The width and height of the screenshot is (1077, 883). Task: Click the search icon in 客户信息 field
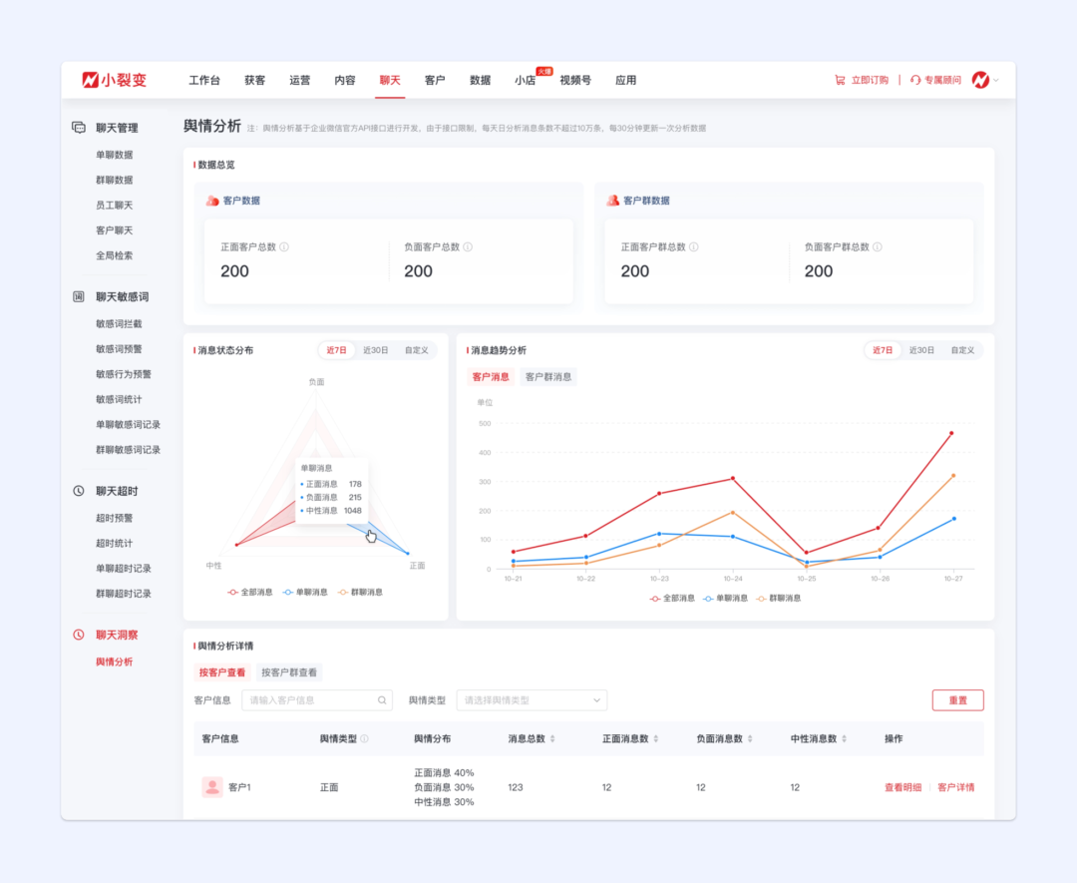pyautogui.click(x=381, y=700)
